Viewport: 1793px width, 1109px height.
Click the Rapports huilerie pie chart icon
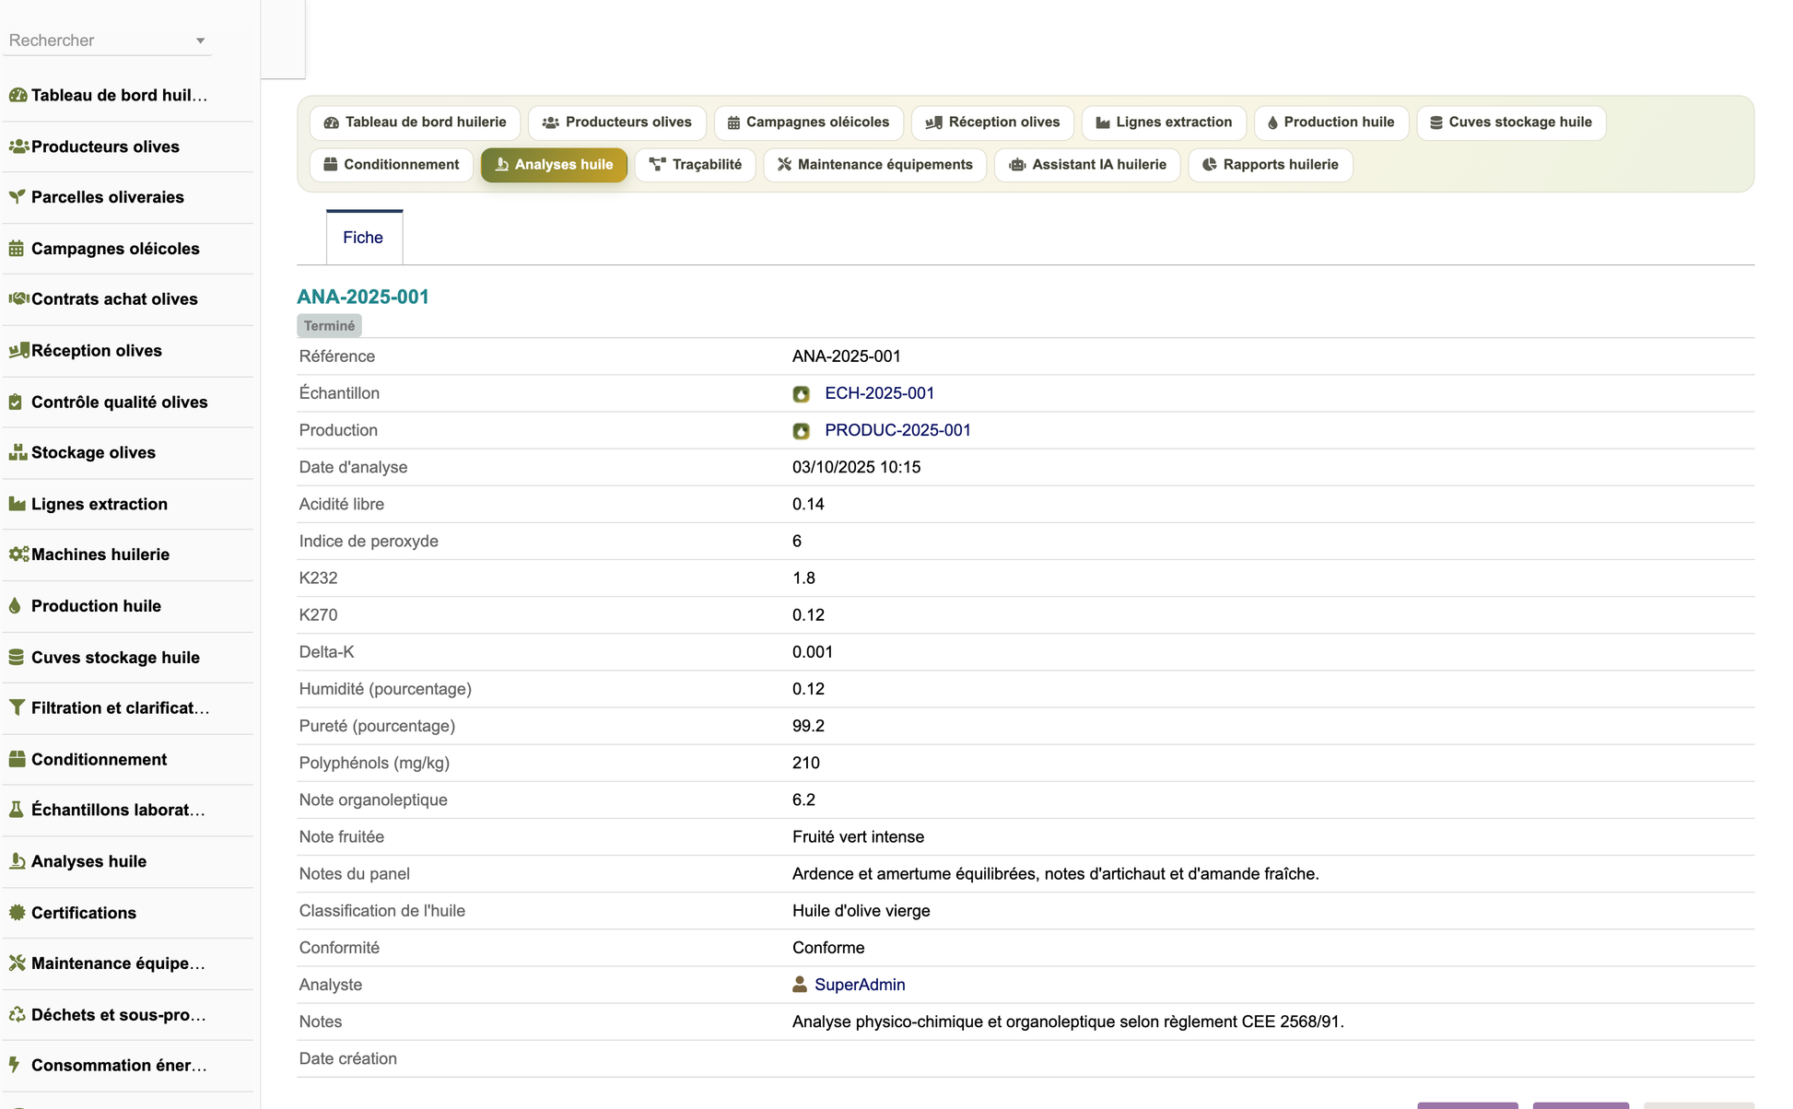click(x=1210, y=165)
